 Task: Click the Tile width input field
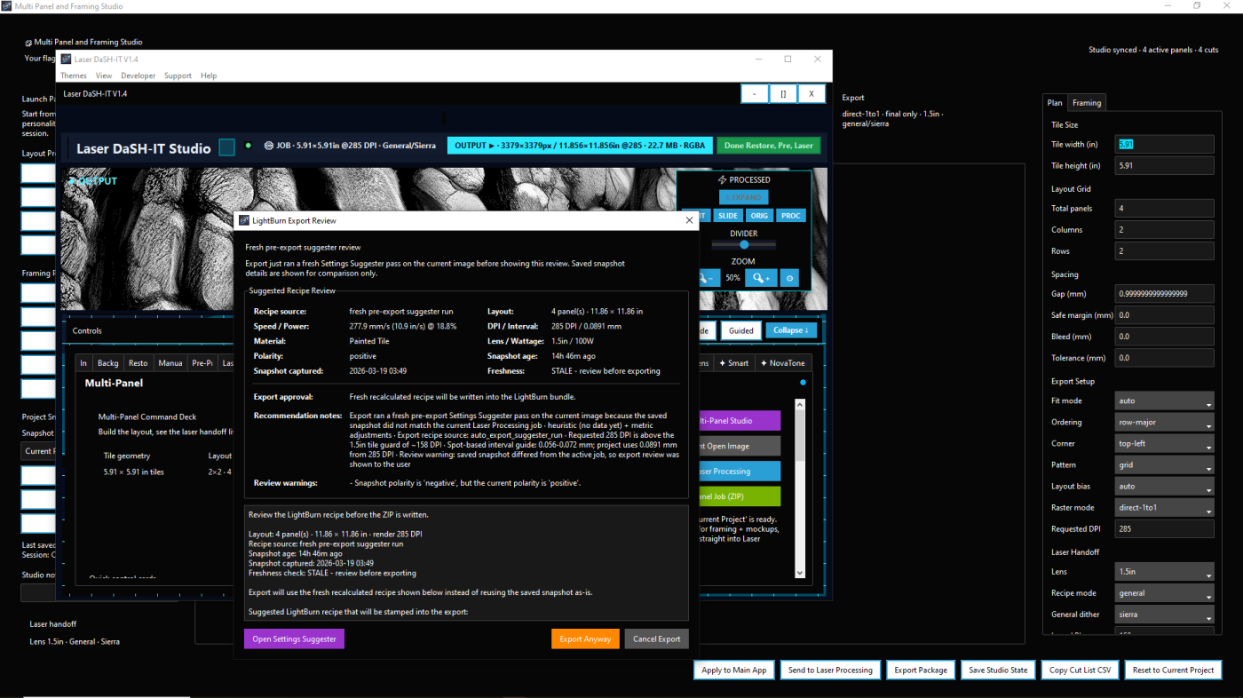click(x=1164, y=145)
